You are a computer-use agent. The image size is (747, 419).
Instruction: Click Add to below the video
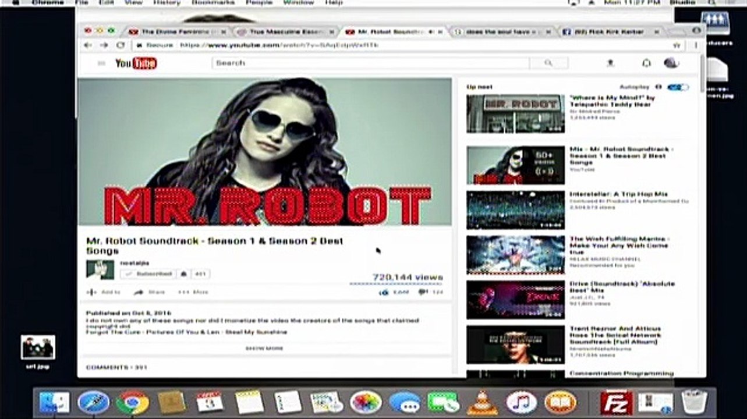click(104, 292)
